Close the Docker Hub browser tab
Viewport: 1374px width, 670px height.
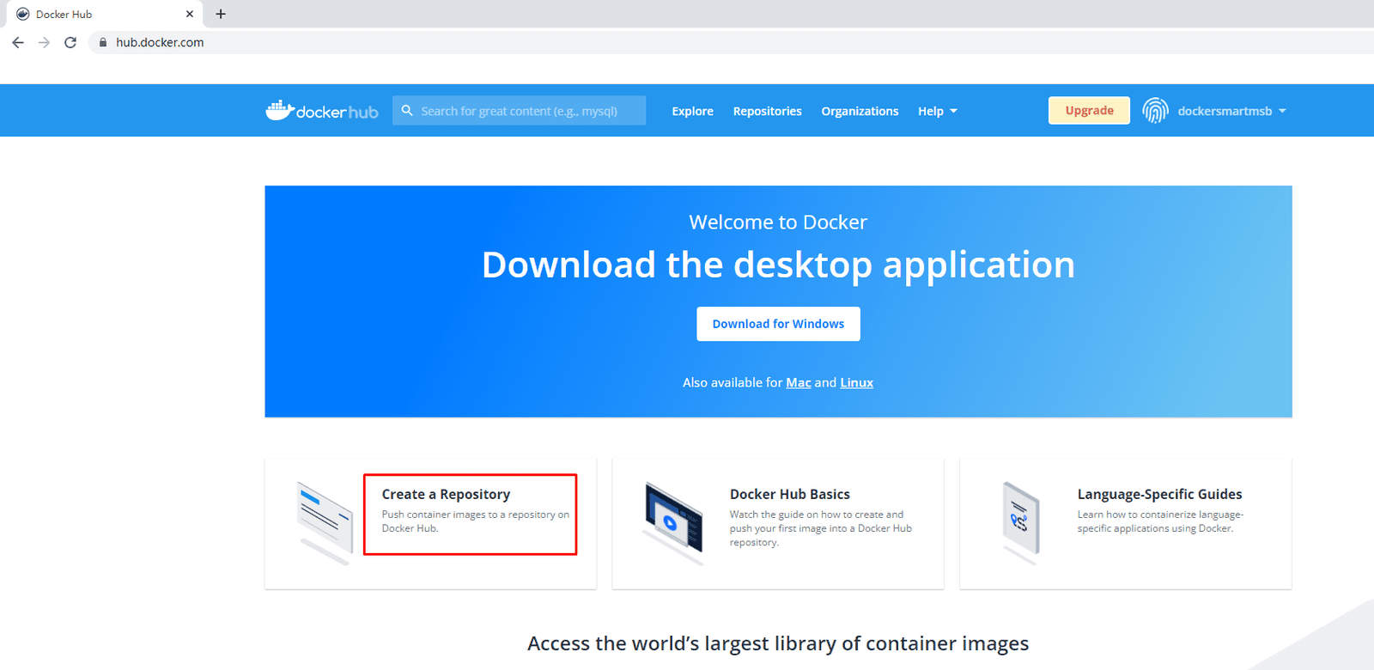190,14
